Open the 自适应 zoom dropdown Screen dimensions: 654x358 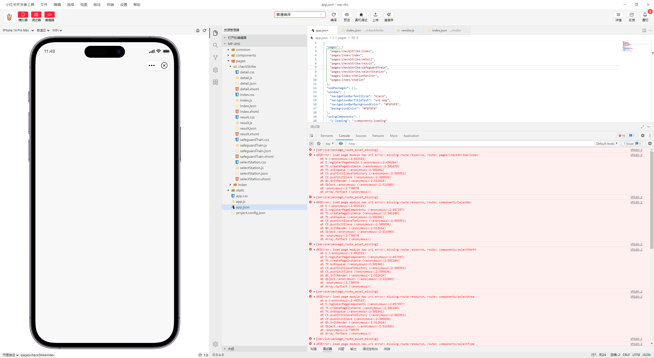(x=43, y=30)
